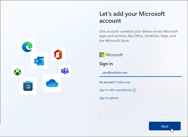Click the Microsoft Store bag icon

pyautogui.click(x=28, y=86)
